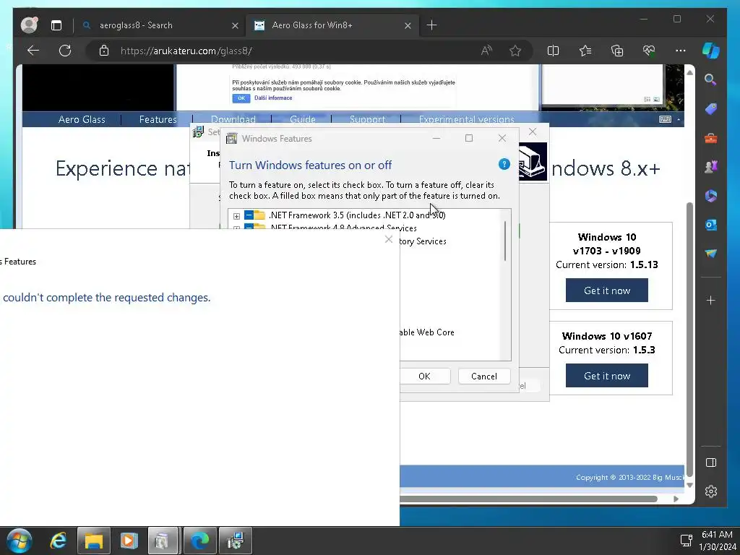Close the Setup window behind Windows Features
This screenshot has width=740, height=555.
533,132
